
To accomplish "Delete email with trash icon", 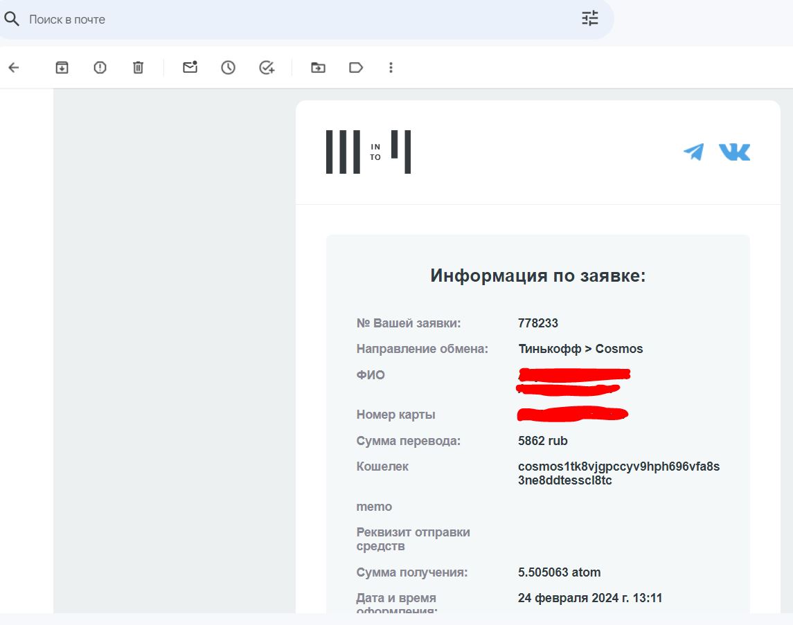I will point(138,67).
